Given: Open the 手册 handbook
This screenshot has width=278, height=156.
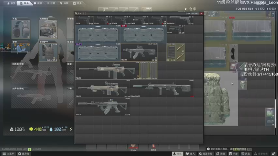Looking at the screenshot, I should point(234,154).
